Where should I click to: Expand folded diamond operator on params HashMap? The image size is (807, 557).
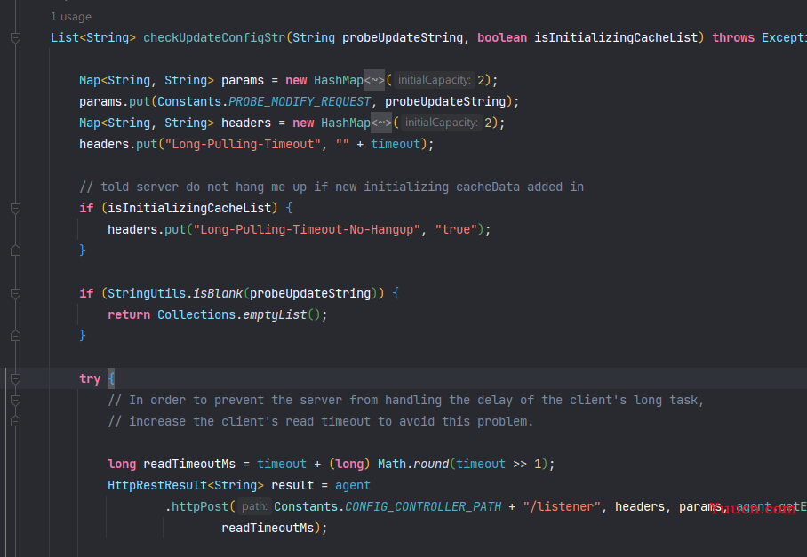click(x=374, y=80)
